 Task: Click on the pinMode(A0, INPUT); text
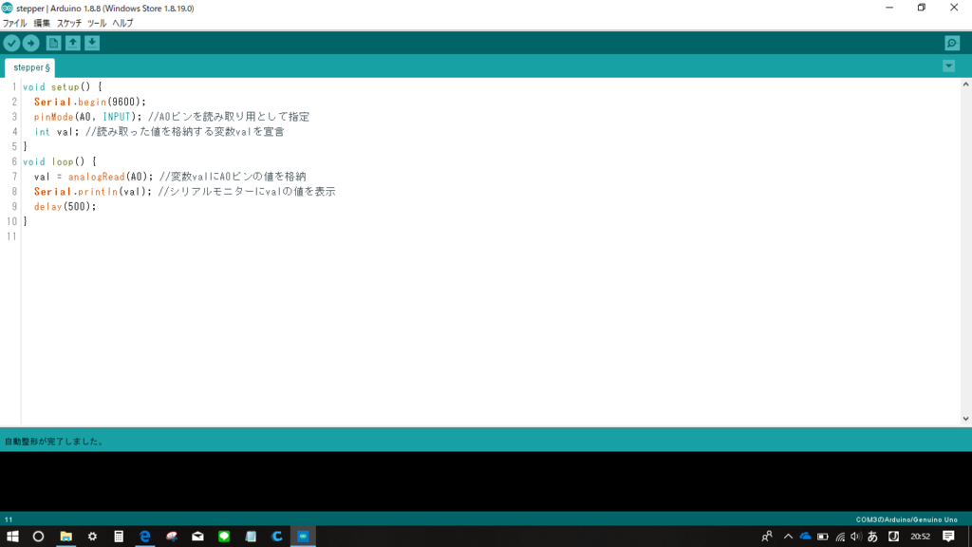88,117
